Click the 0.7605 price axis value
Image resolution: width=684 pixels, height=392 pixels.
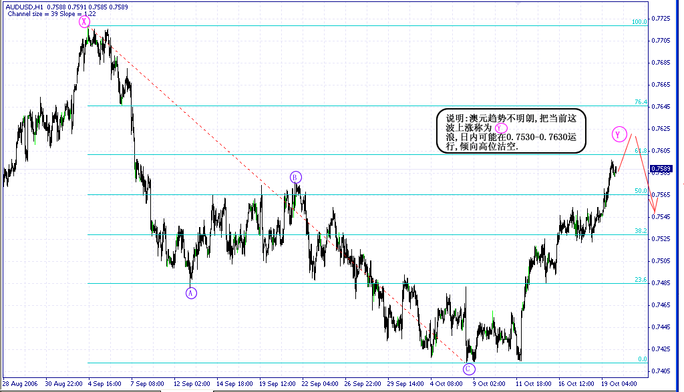[661, 151]
